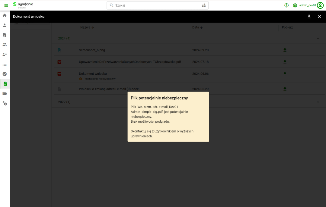This screenshot has width=326, height=207.
Task: Close the Dokument wniosku preview
Action: pyautogui.click(x=319, y=17)
